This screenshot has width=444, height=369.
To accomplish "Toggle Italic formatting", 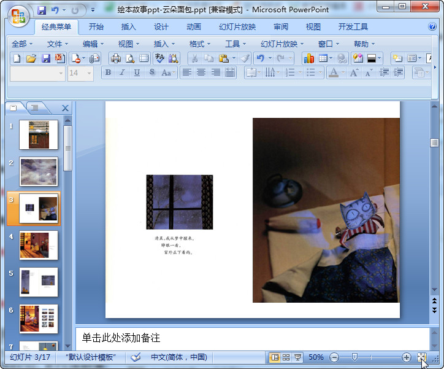I will (122, 73).
